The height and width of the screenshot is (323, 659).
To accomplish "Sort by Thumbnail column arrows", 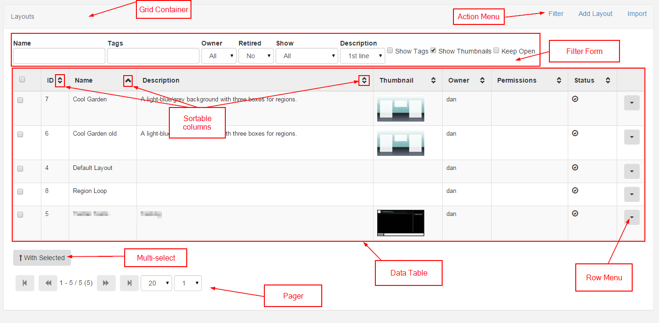I will tap(433, 80).
